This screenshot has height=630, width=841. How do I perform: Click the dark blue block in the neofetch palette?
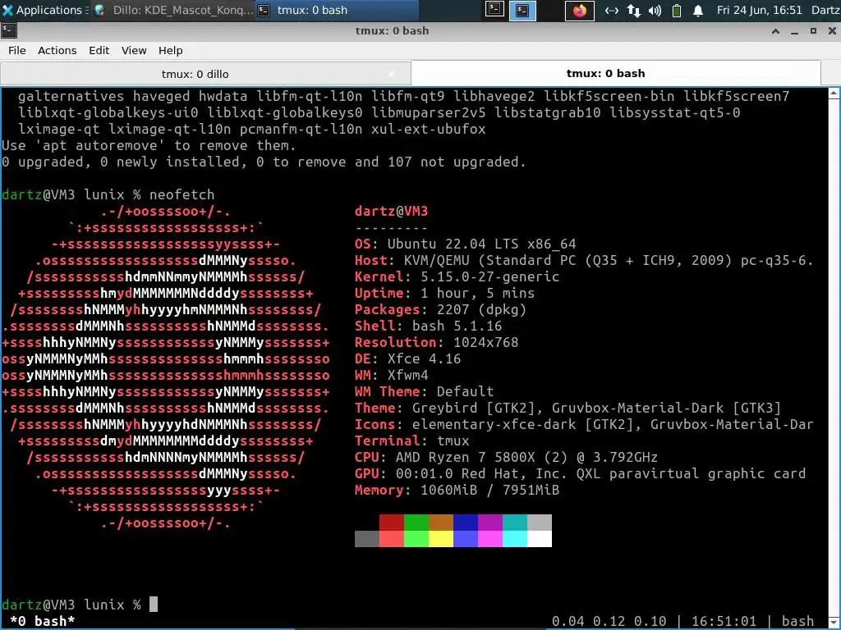[466, 523]
